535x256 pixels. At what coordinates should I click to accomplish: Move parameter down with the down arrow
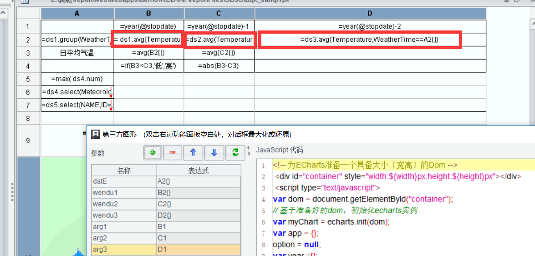coord(214,153)
